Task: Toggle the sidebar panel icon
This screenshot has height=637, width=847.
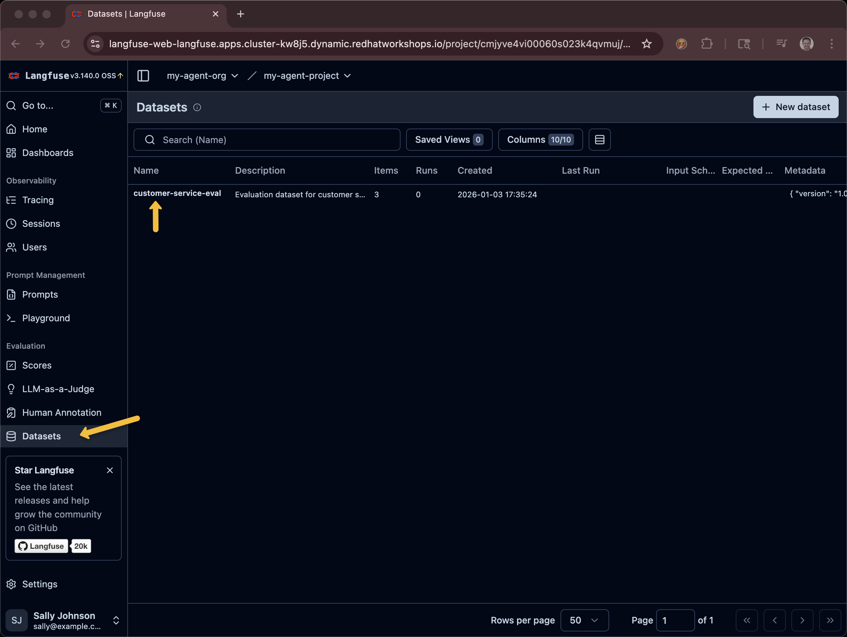Action: (x=143, y=76)
